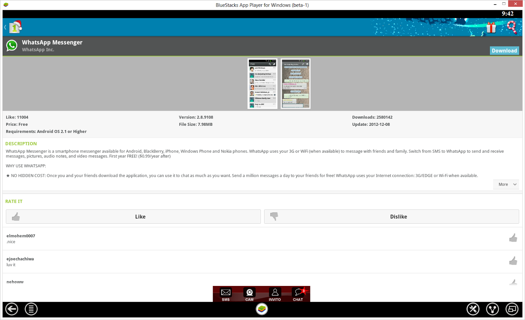
Task: Toggle full screen mode icon
Action: [x=512, y=309]
